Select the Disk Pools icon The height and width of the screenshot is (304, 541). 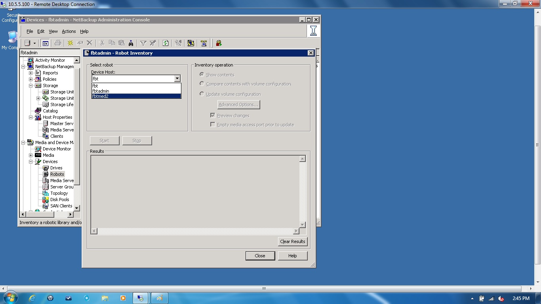click(x=45, y=199)
